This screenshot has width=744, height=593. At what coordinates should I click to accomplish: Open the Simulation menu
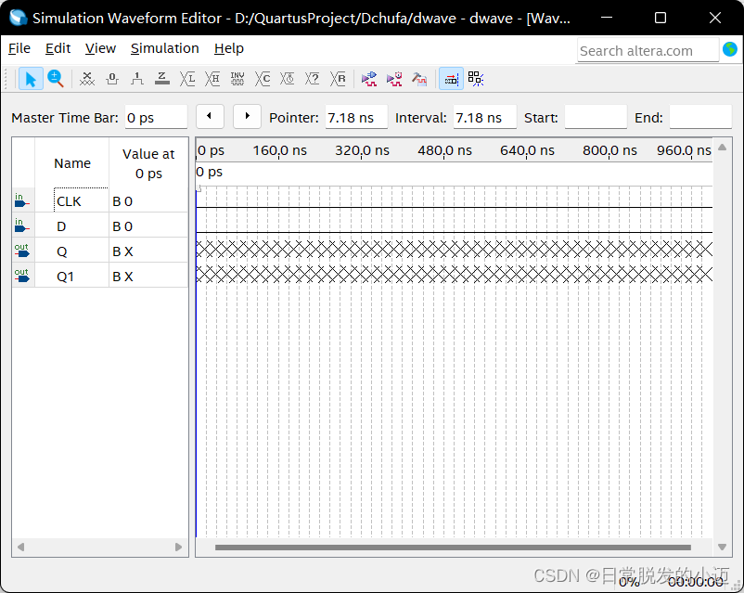click(164, 48)
